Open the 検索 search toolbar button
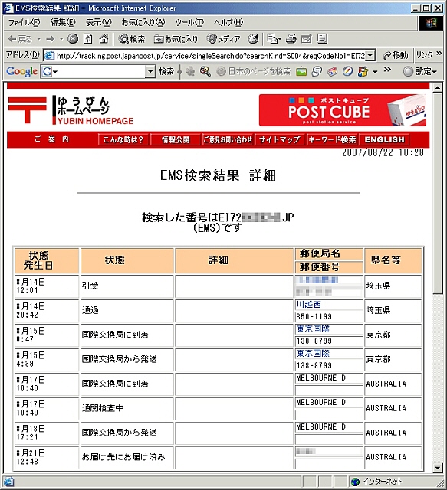This screenshot has height=490, width=447. pos(131,39)
